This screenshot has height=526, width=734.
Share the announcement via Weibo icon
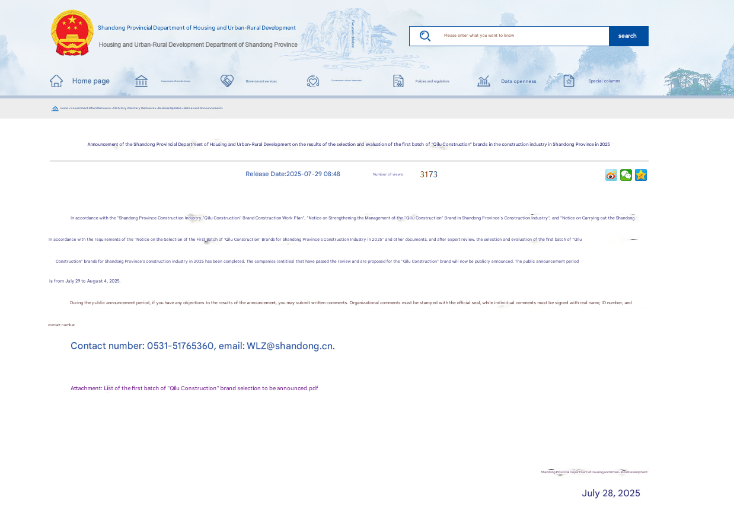pos(611,175)
